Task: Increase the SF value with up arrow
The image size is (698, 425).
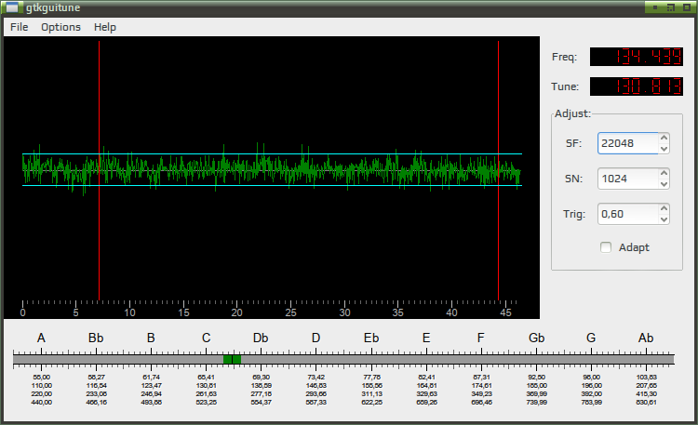Action: tap(664, 138)
